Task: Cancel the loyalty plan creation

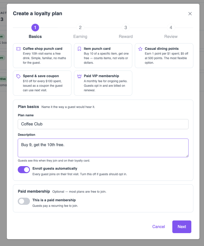Action: point(159,227)
